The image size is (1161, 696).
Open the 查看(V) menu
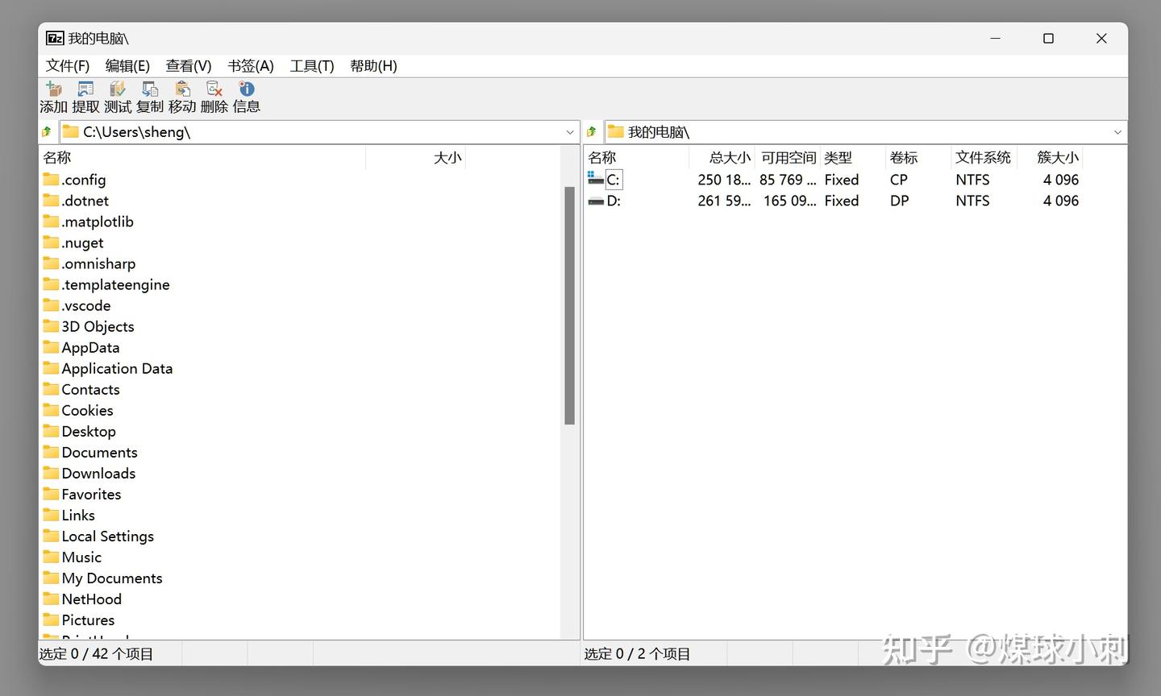click(188, 65)
